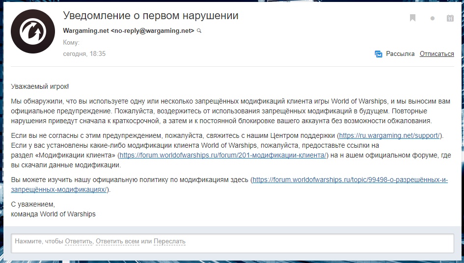Click the Отписаться unsubscribe link
The image size is (464, 263).
pyautogui.click(x=437, y=54)
